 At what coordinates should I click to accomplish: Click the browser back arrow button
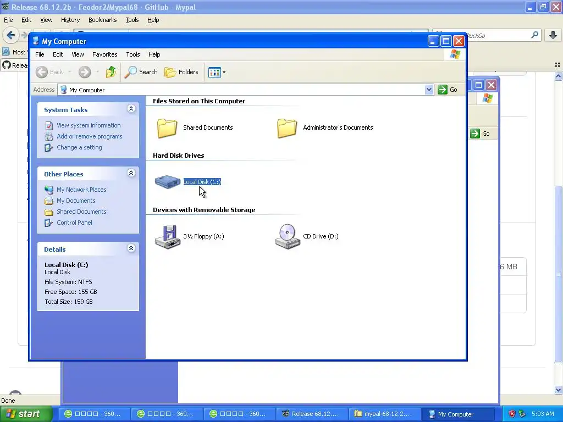coord(10,35)
